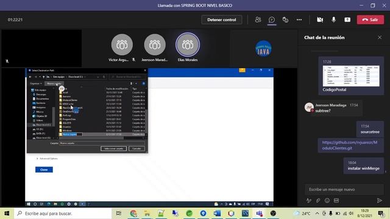Screen dimensions: 390x219
Task: Toggle the meeting chat icon
Action: 272,19
